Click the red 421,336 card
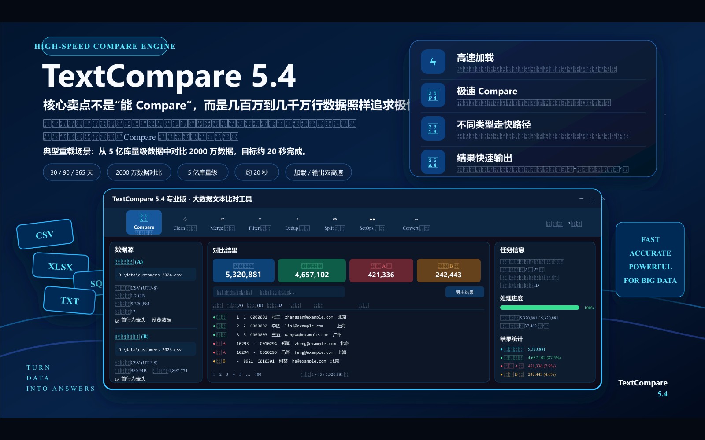This screenshot has width=705, height=440. [x=381, y=271]
